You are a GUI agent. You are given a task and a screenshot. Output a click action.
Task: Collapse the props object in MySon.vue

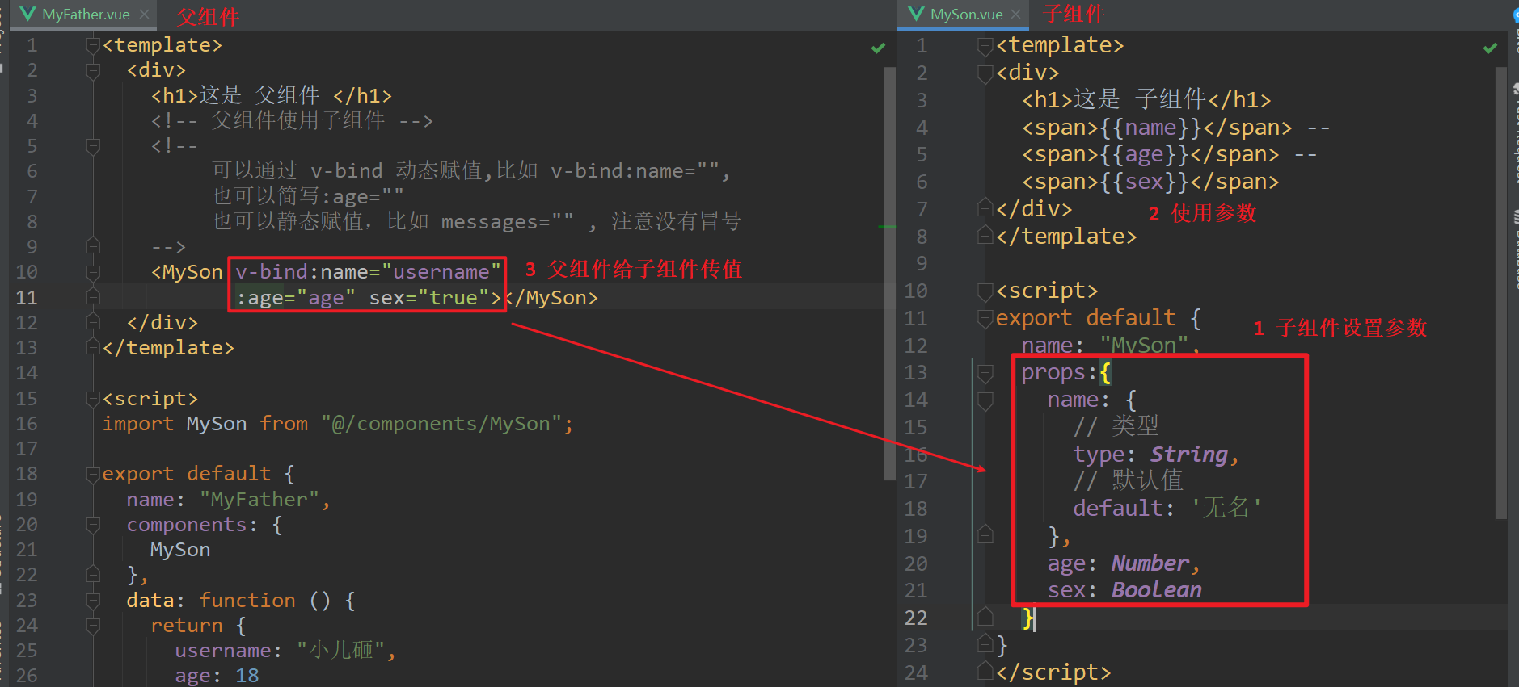pos(985,373)
